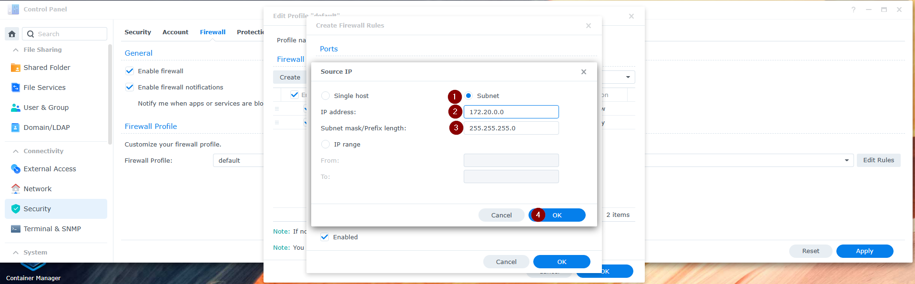Open Terminal & SNMP settings
The height and width of the screenshot is (284, 915).
point(52,229)
